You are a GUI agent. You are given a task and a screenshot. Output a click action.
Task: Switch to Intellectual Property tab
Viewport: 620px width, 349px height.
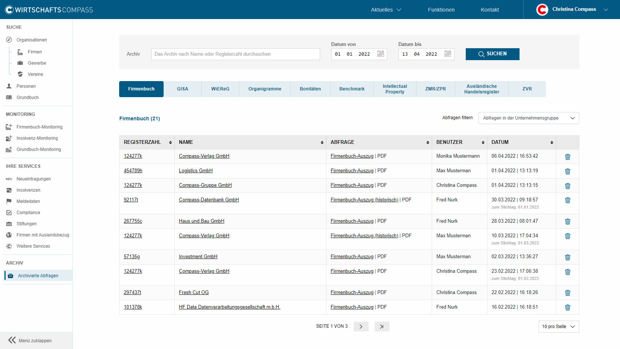[395, 89]
